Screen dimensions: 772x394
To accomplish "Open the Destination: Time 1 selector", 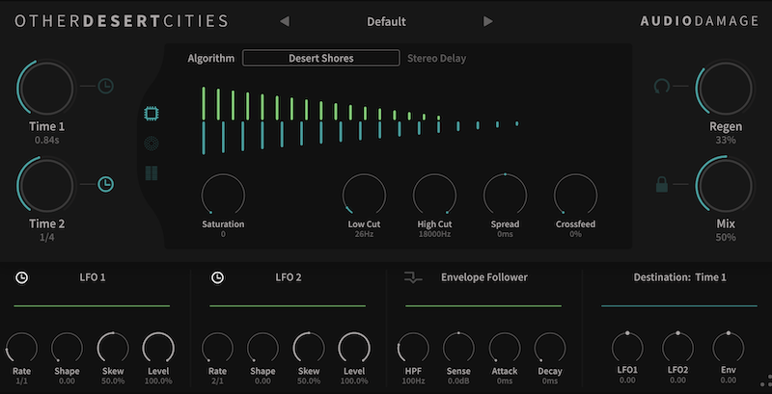I will pos(680,277).
